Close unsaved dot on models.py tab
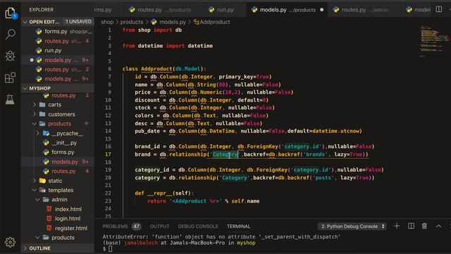This screenshot has height=254, width=451. pyautogui.click(x=321, y=10)
